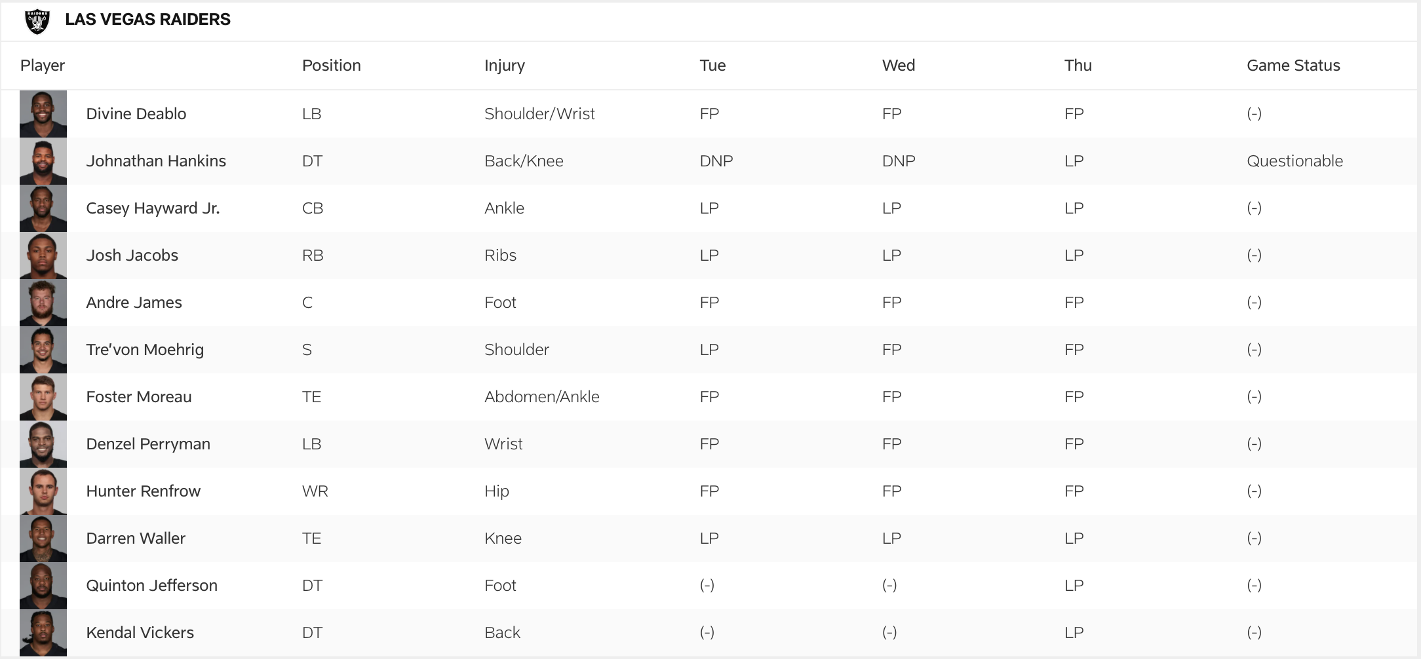Click the Position column header

[x=331, y=66]
